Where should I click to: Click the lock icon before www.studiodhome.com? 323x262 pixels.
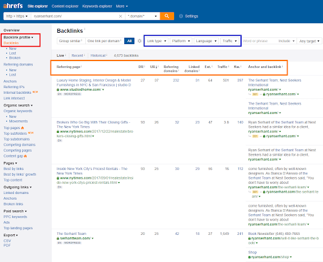click(x=58, y=89)
